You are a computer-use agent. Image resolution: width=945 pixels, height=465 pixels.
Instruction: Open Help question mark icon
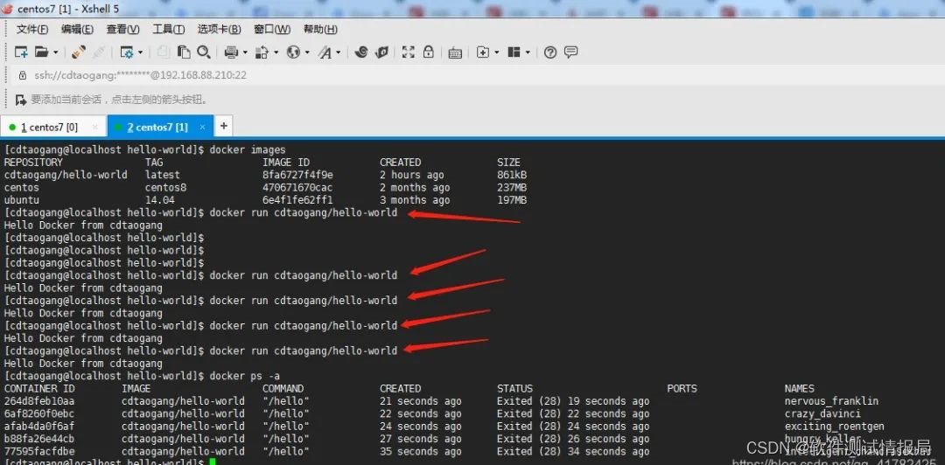click(549, 52)
